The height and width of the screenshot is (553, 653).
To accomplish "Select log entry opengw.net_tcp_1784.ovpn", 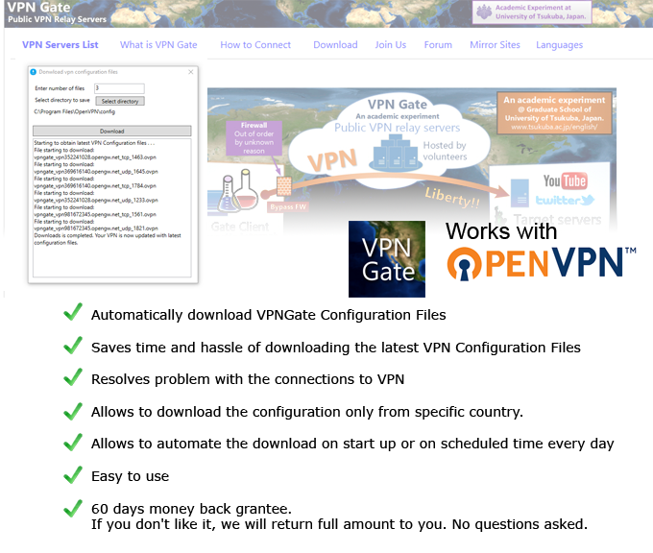I will click(95, 186).
